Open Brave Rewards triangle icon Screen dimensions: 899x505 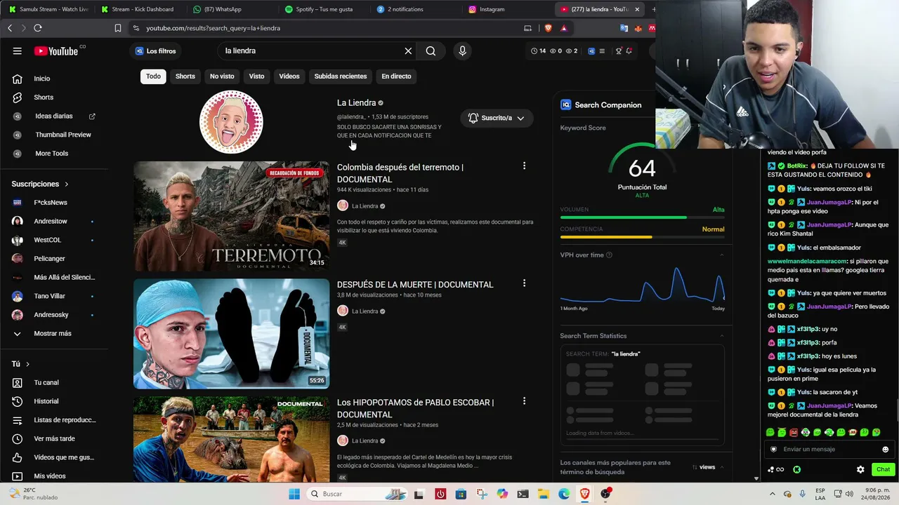click(x=563, y=28)
